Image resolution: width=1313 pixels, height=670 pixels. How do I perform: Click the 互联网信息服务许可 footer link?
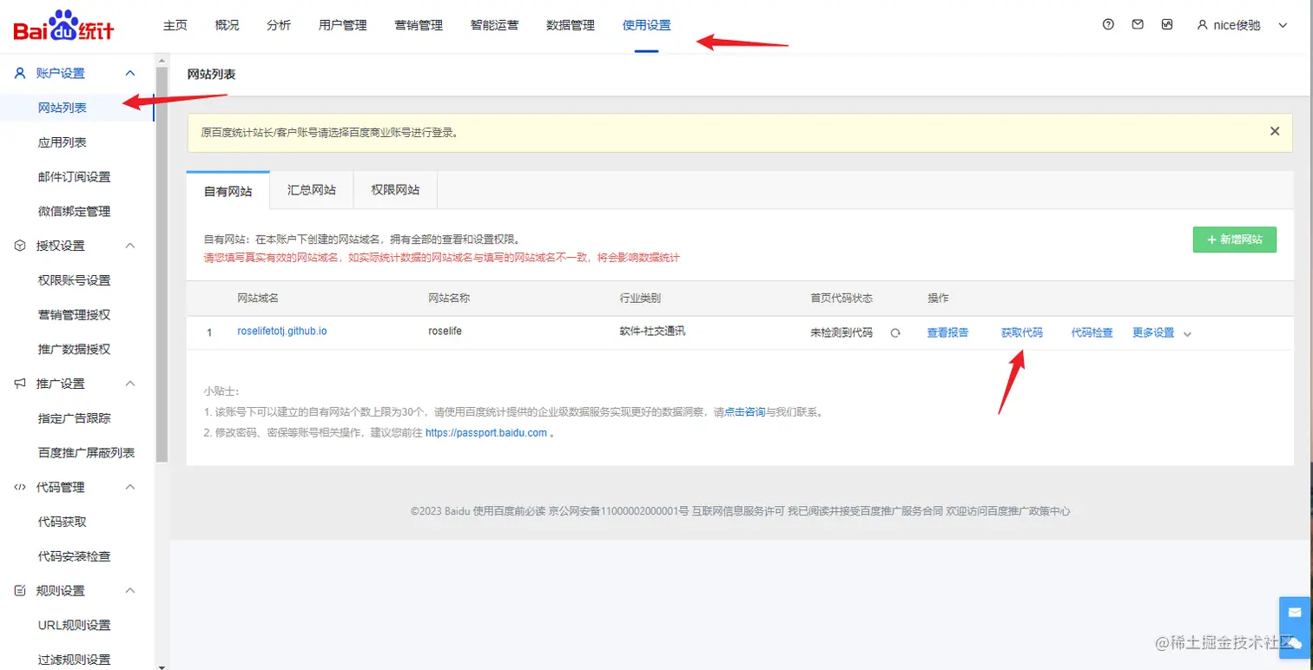point(738,511)
